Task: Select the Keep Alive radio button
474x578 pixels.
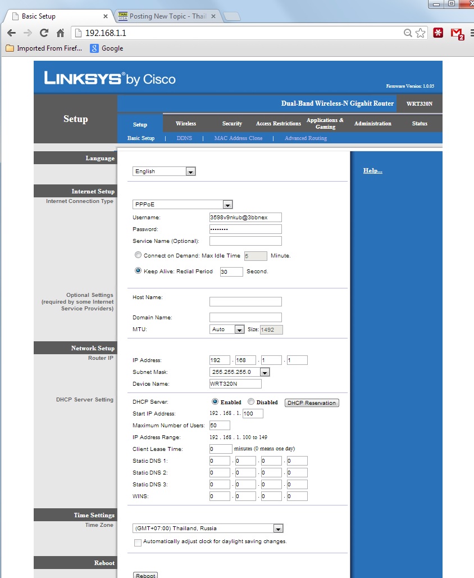Action: coord(138,270)
